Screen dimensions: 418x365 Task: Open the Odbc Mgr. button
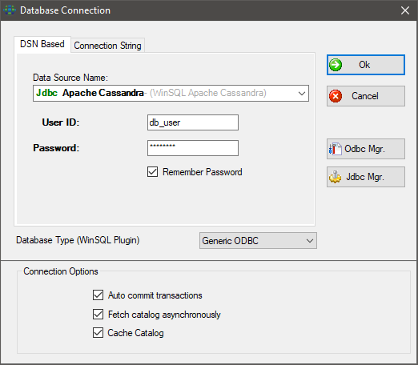click(366, 149)
